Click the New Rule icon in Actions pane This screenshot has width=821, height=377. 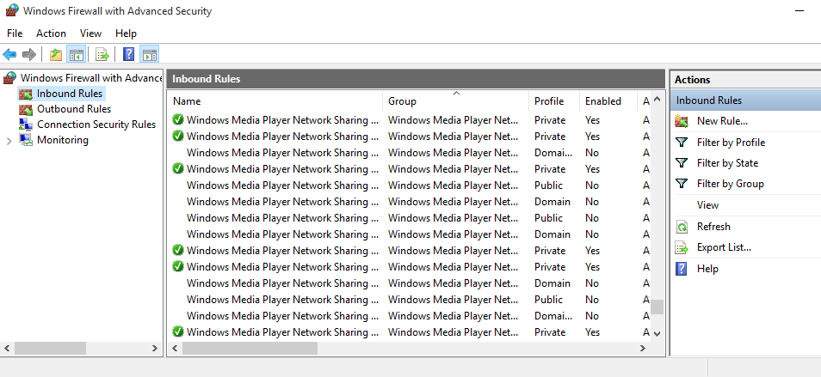click(682, 121)
